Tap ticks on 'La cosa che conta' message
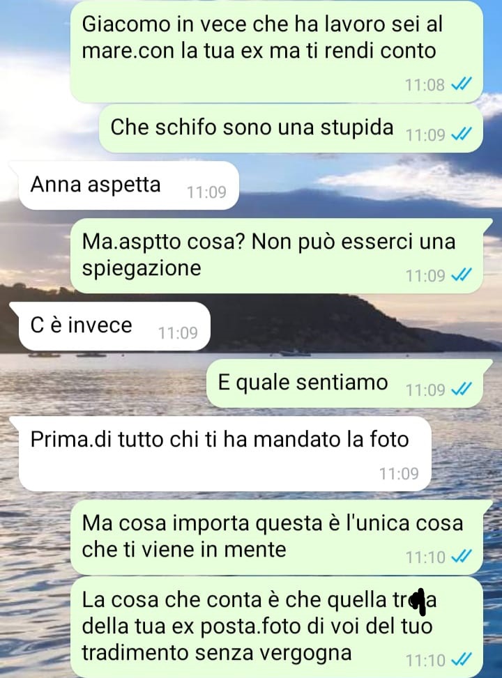Image resolution: width=502 pixels, height=678 pixels. click(x=462, y=659)
